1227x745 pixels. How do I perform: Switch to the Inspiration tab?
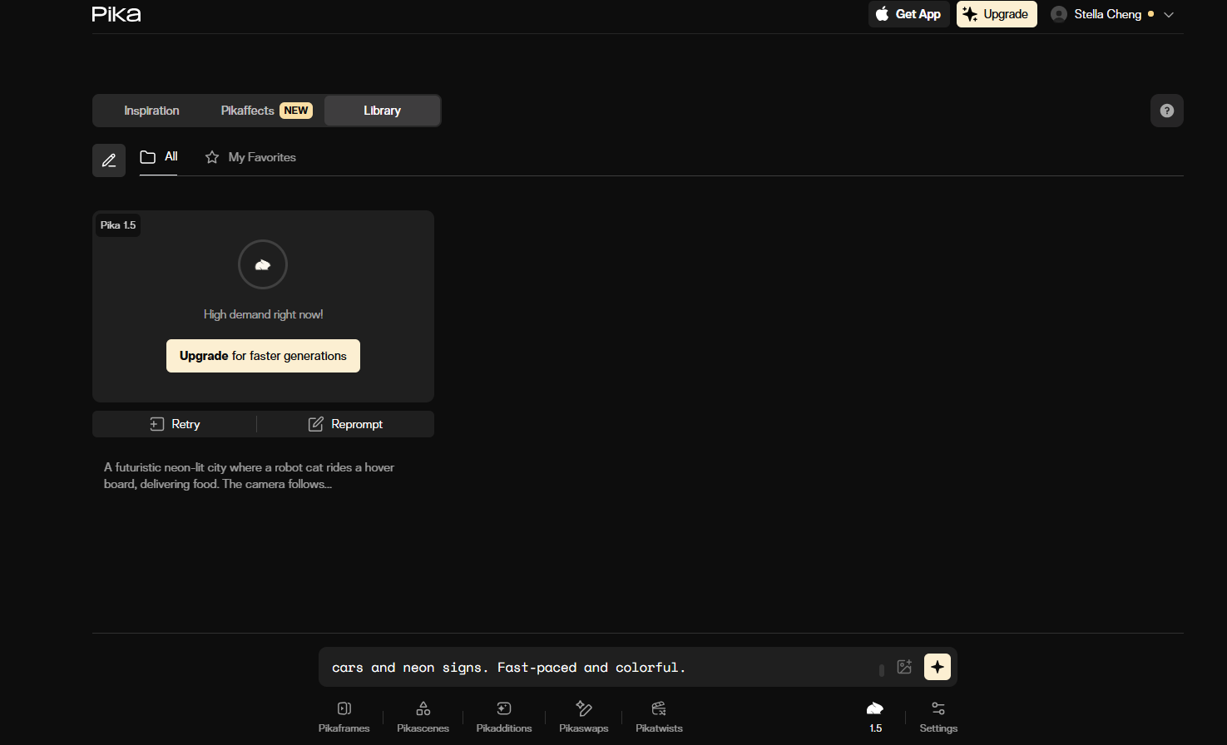(x=151, y=111)
